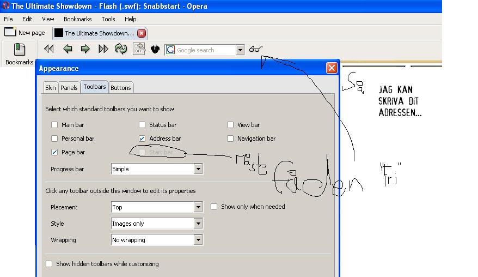Click the black page icon on the Ultimate Showdown tab

point(59,33)
